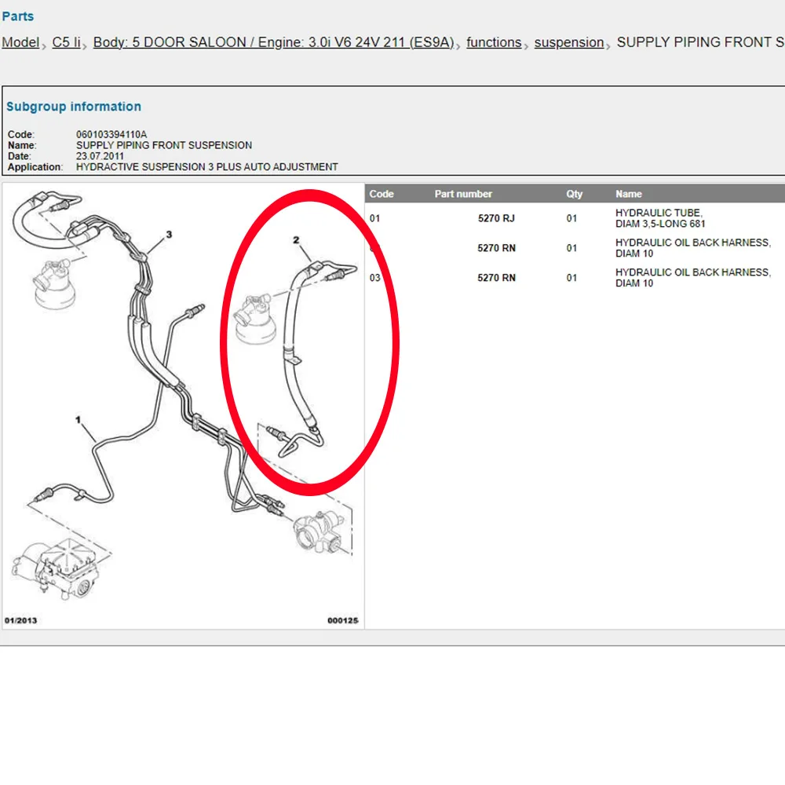Click the Part number column header

click(x=463, y=194)
